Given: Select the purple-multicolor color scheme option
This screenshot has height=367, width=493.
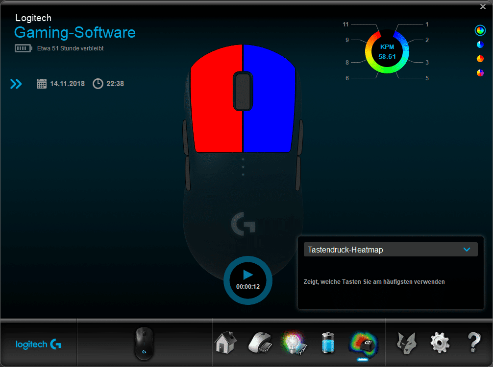Looking at the screenshot, I should point(480,73).
